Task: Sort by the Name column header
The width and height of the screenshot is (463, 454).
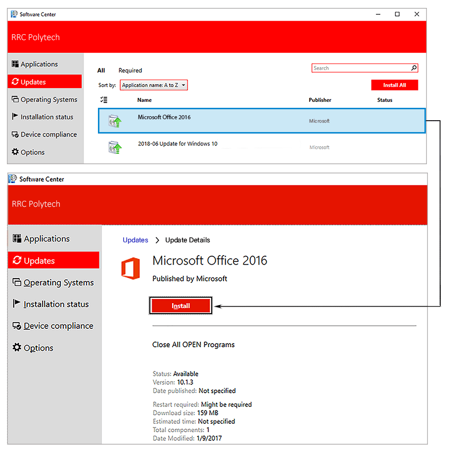Action: 144,100
